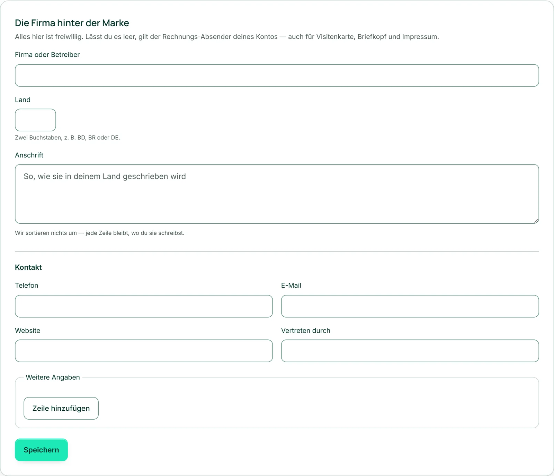
Task: Click the Kontakt section heading
Action: click(x=28, y=267)
